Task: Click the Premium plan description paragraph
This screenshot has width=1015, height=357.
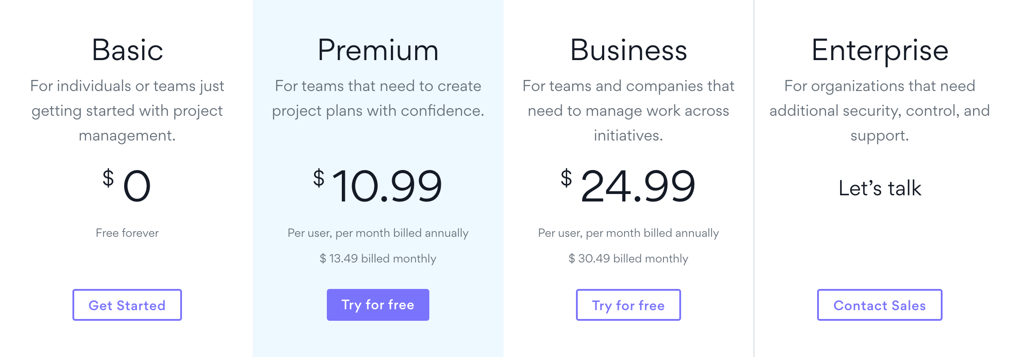Action: pos(378,99)
